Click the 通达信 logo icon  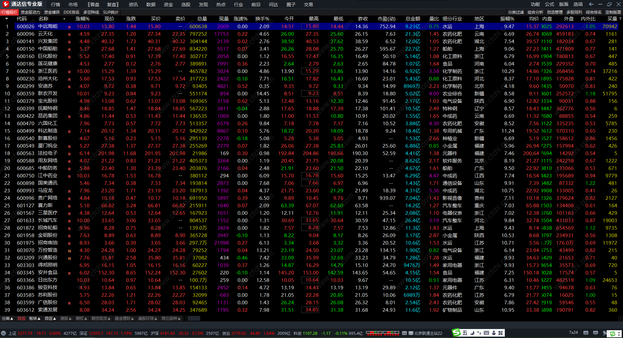pos(6,4)
